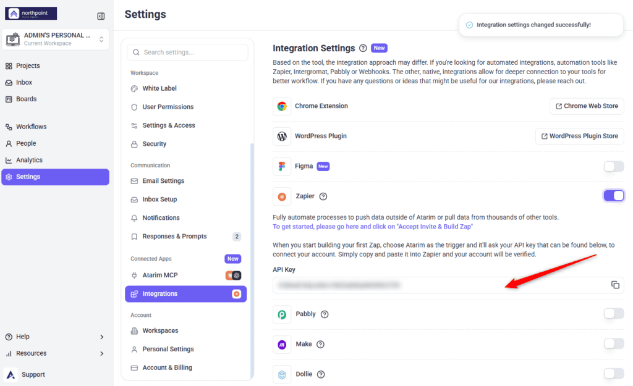Select Settings in the left sidebar

55,177
